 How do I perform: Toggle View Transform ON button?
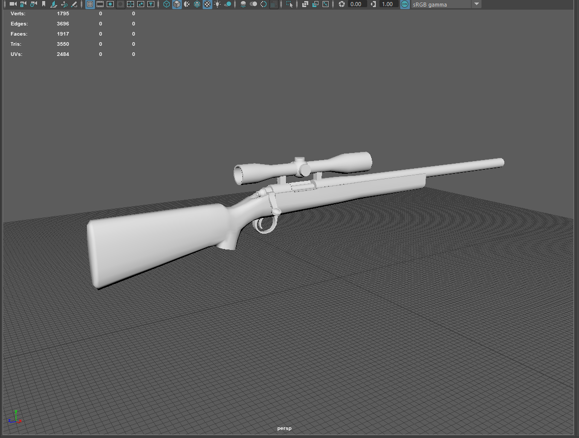(x=405, y=4)
